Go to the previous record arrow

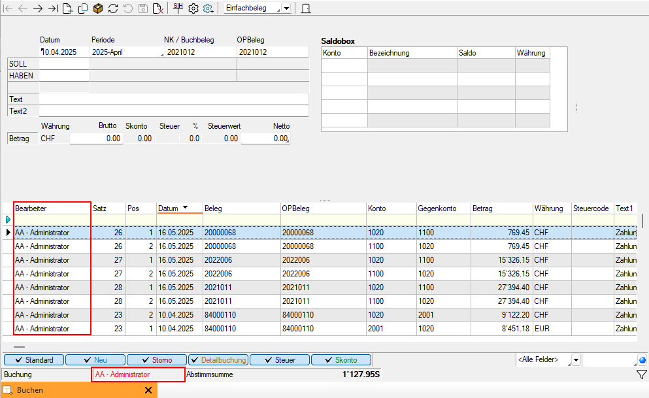click(23, 8)
